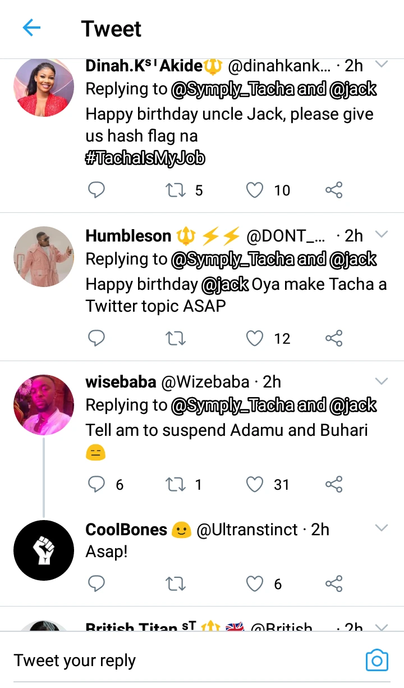Expand options menu on Humbleson's tweet

click(x=382, y=234)
